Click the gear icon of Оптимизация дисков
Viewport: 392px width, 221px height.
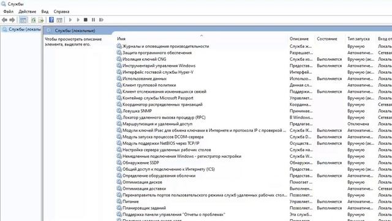point(119,182)
